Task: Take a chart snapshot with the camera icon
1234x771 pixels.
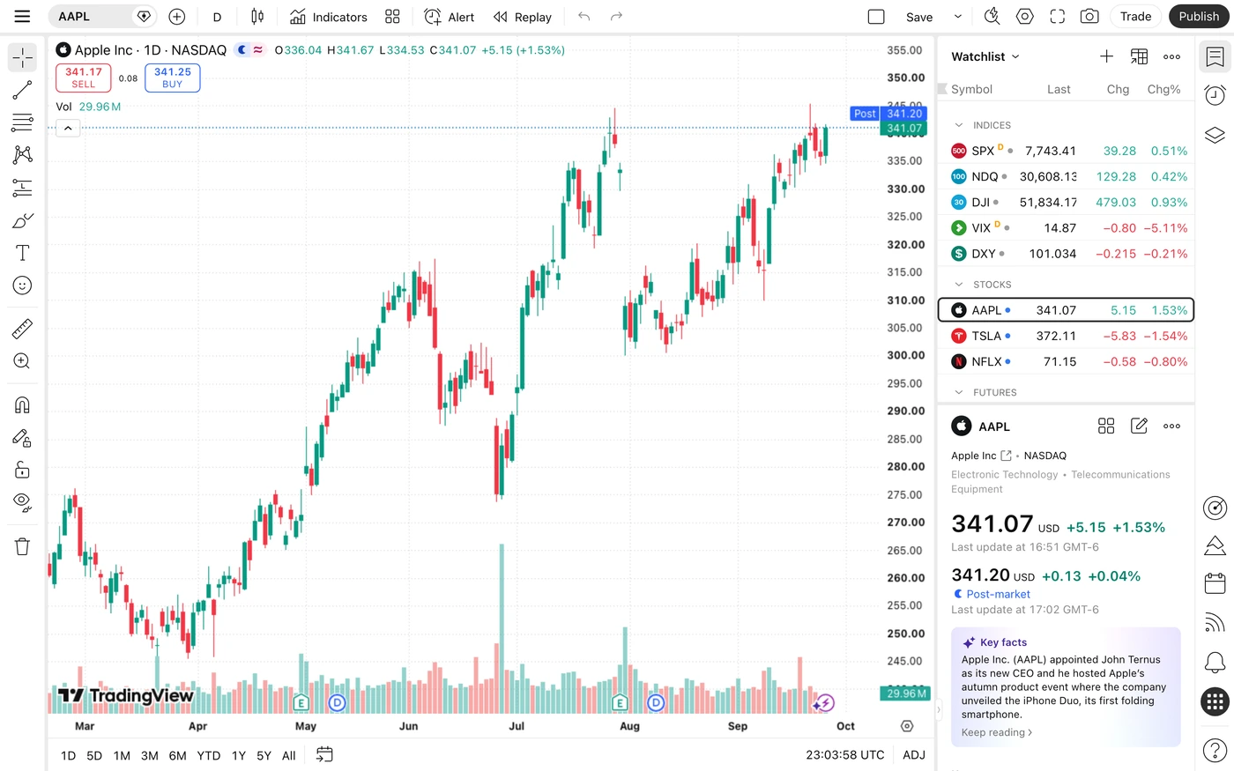Action: pos(1089,17)
